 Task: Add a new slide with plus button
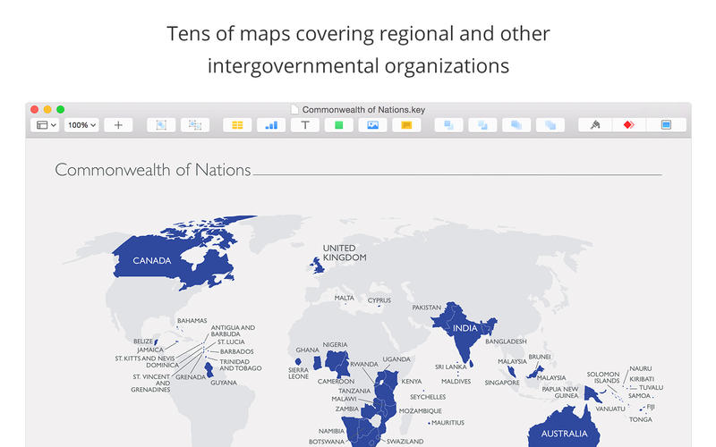(118, 125)
